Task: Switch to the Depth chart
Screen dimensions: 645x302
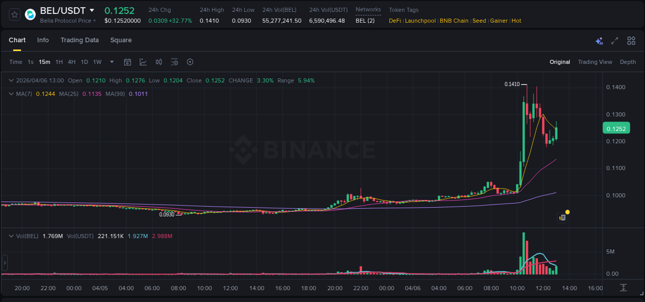Action: click(628, 62)
